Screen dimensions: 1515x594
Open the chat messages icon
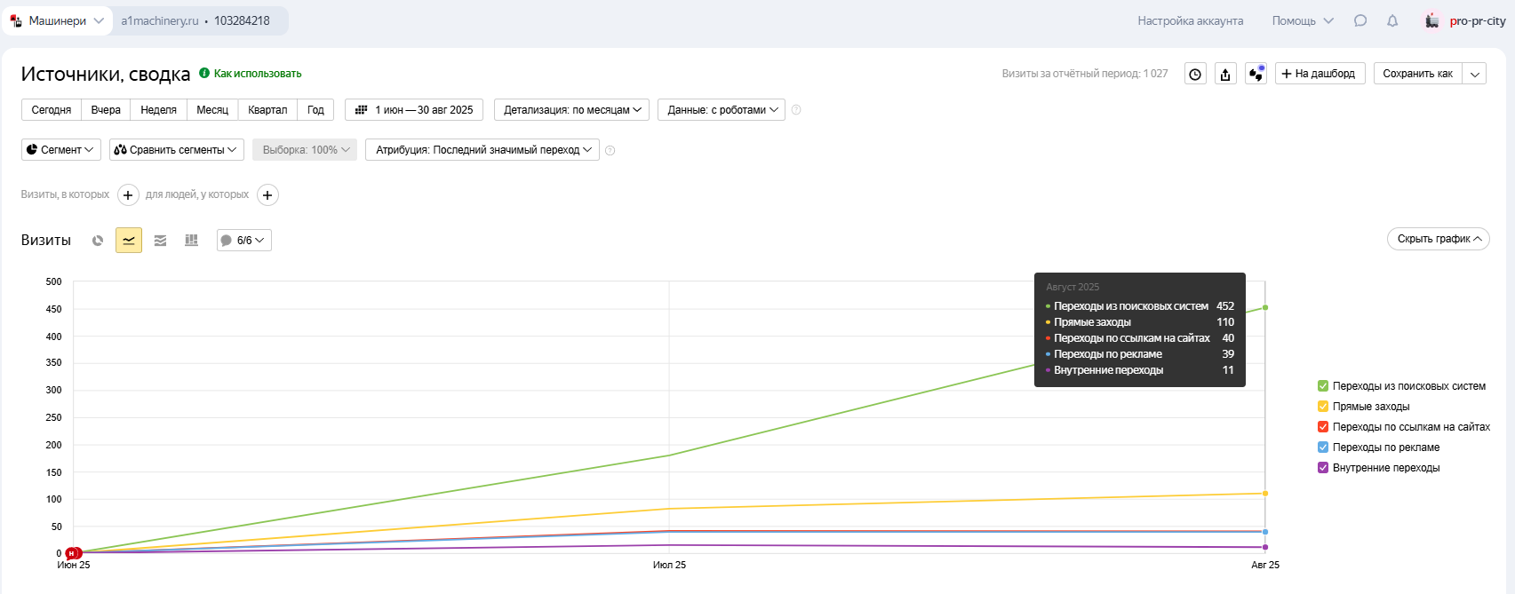pyautogui.click(x=1360, y=20)
